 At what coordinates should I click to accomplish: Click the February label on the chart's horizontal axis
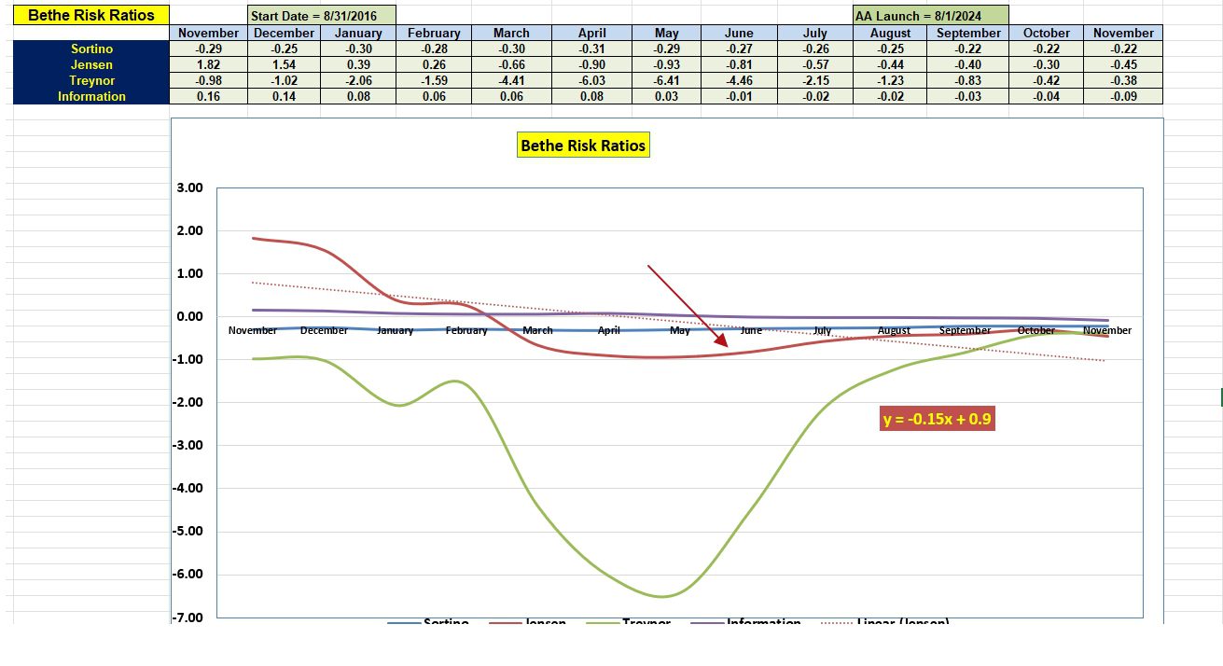tap(466, 330)
